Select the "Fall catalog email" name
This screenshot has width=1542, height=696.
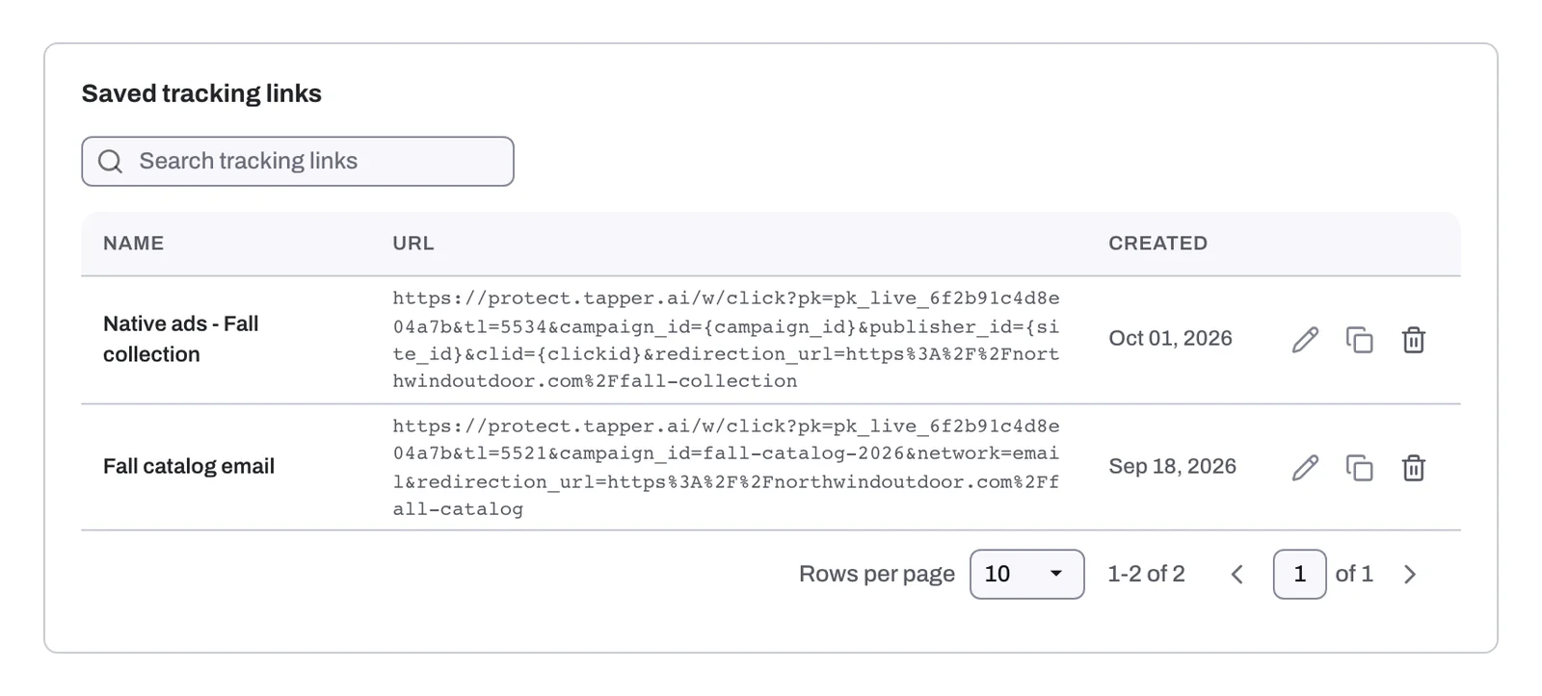[189, 467]
